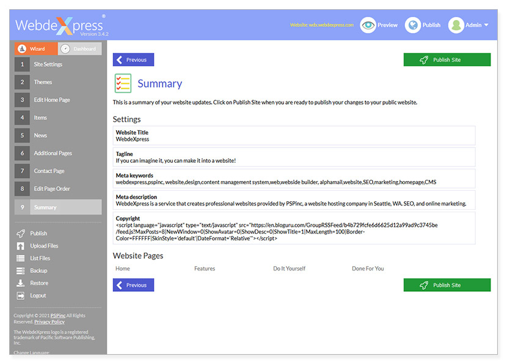Click the WebdeXpress logo
The height and width of the screenshot is (364, 507).
[x=62, y=26]
